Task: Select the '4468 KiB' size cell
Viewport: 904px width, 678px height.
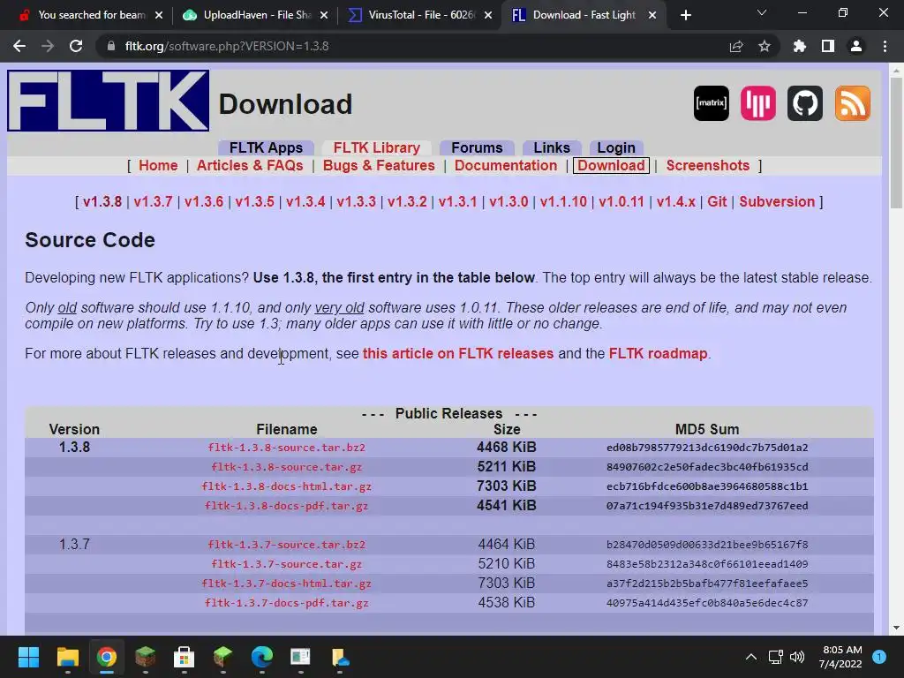Action: (x=506, y=448)
